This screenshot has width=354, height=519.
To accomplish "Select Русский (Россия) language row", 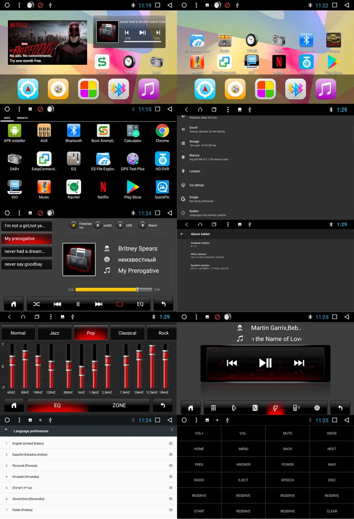I will point(88,465).
